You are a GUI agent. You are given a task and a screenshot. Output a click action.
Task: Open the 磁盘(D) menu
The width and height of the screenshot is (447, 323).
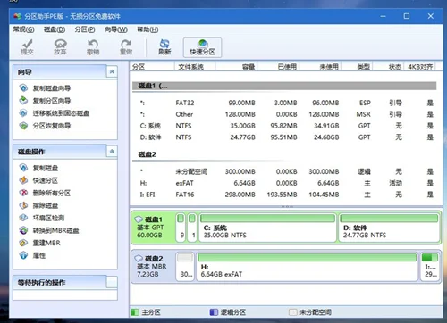(x=55, y=29)
